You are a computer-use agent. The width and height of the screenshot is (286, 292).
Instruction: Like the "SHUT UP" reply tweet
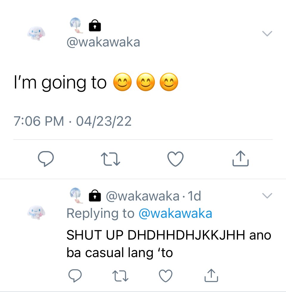[166, 276]
